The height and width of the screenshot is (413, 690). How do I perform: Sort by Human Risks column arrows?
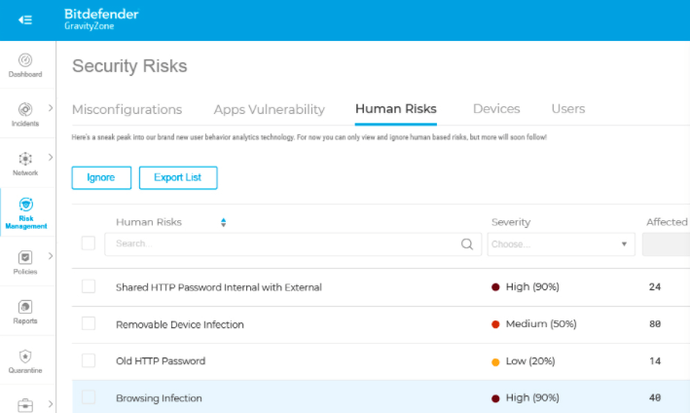point(224,222)
